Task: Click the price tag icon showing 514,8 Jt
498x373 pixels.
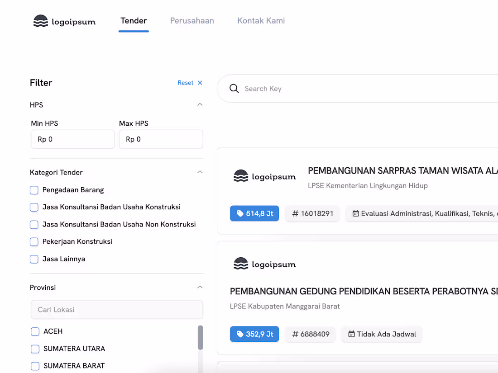Action: click(x=239, y=213)
